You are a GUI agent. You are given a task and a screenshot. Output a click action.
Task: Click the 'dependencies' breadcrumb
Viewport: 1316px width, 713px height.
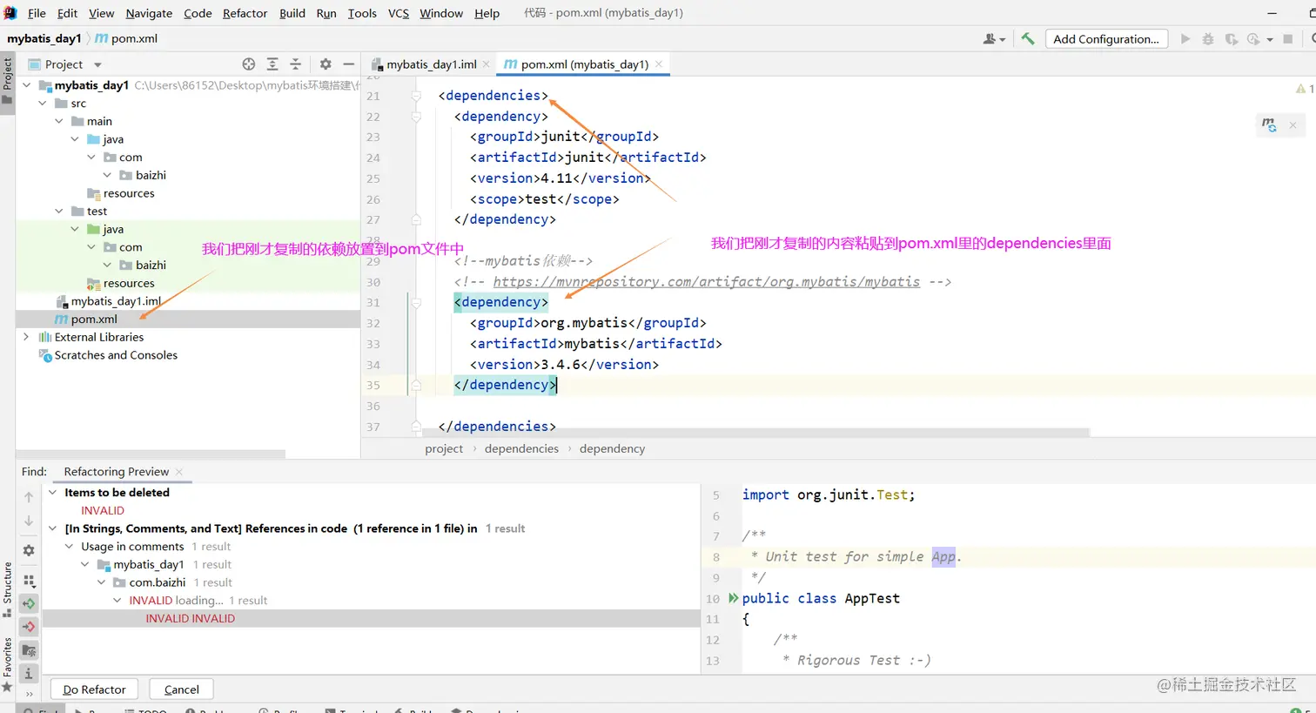pos(521,448)
